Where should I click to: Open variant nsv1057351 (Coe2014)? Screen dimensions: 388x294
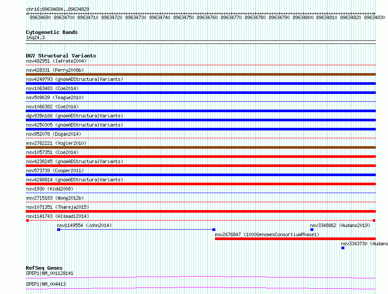click(52, 152)
